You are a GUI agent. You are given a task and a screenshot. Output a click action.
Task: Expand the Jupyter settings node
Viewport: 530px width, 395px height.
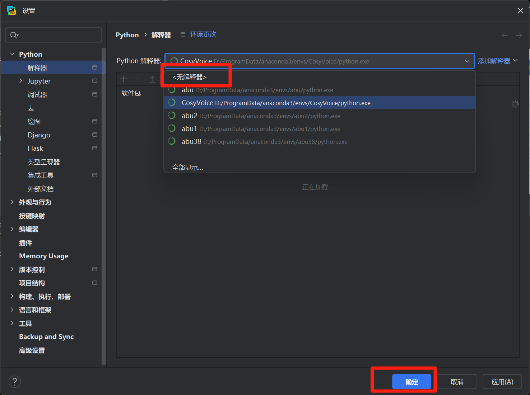click(20, 81)
